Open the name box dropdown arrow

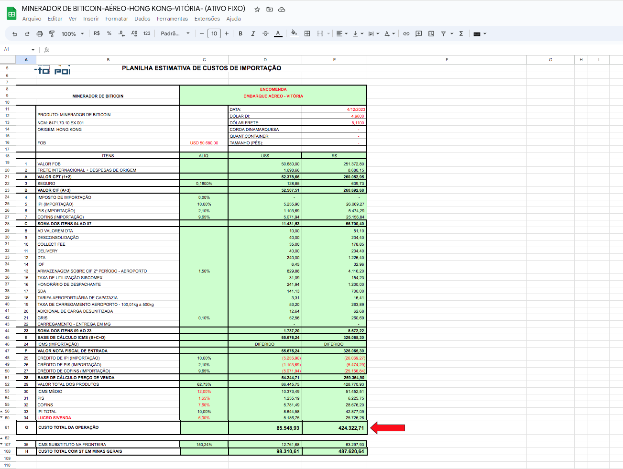coord(33,50)
